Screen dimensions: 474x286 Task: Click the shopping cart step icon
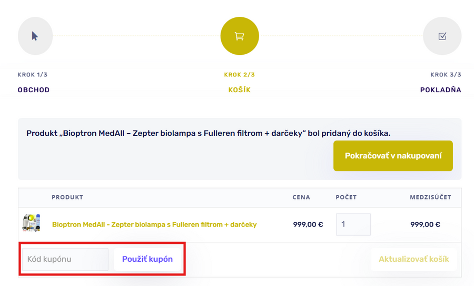coord(240,36)
